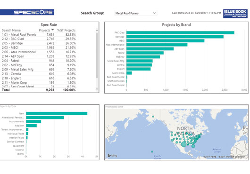The height and width of the screenshot is (174, 250).
Task: Click the Spec Rate table scrollbar thumb
Action: pyautogui.click(x=97, y=55)
